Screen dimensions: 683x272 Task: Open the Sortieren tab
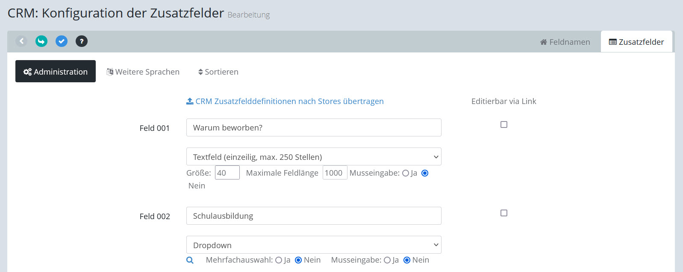[218, 72]
